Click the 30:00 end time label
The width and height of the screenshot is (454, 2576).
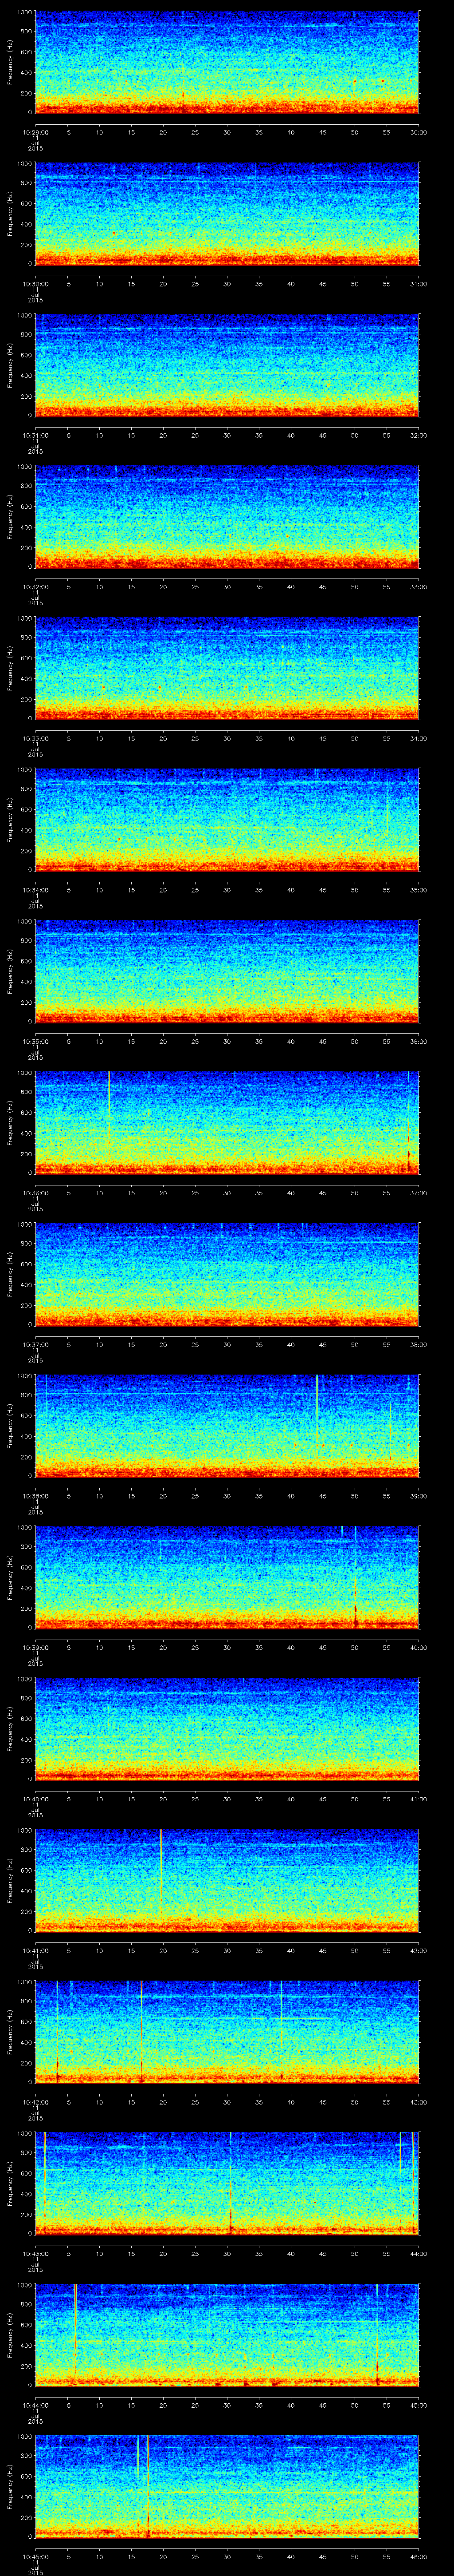pos(418,132)
